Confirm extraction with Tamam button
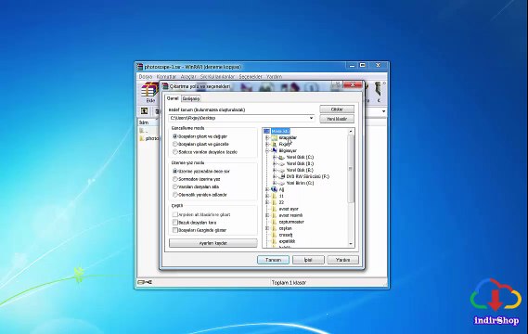 pyautogui.click(x=273, y=260)
